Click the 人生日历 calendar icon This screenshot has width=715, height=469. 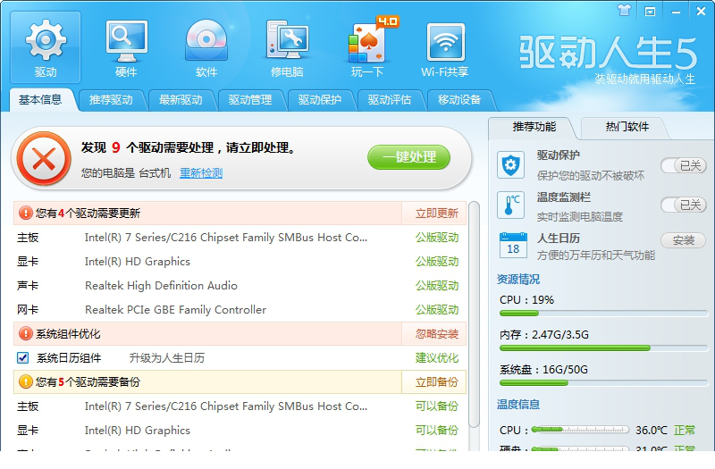point(513,245)
